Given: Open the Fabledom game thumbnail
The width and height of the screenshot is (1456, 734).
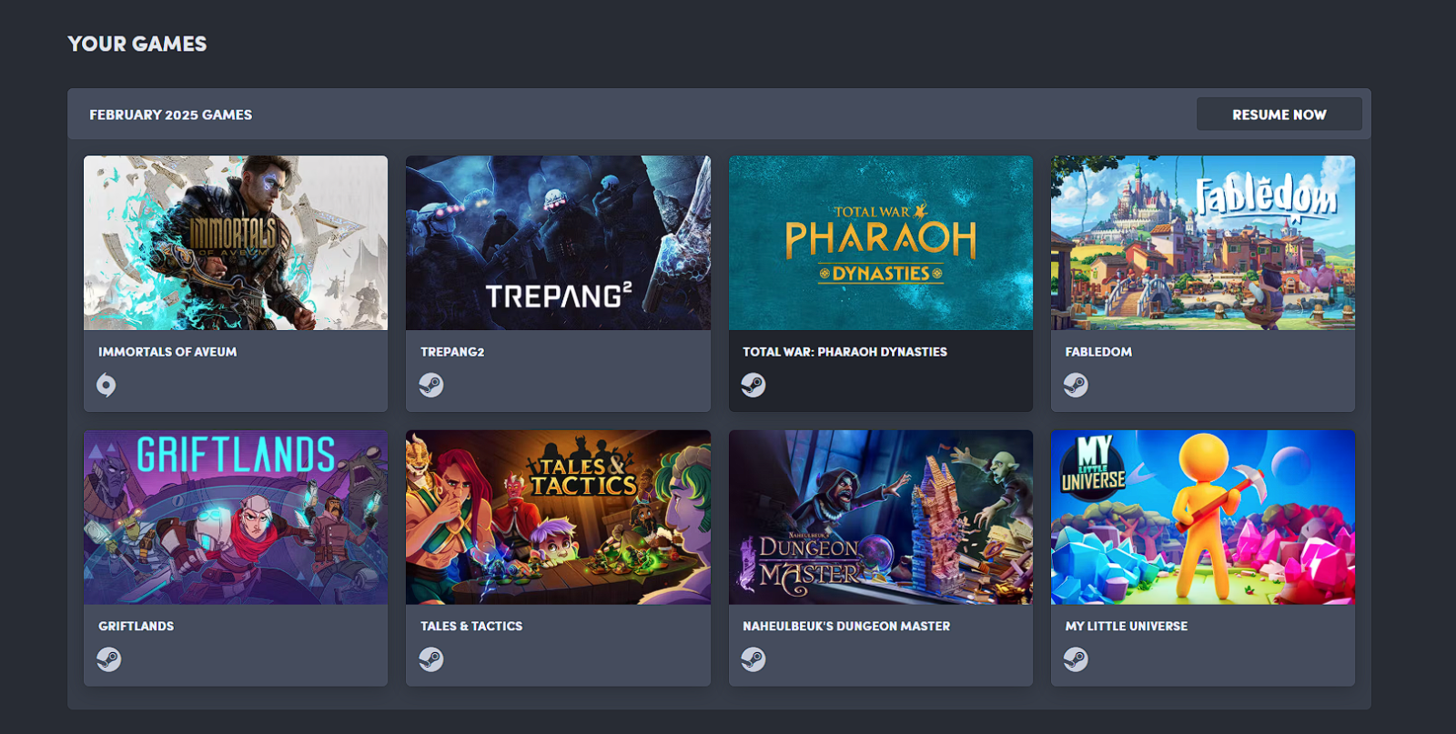Looking at the screenshot, I should 1203,243.
